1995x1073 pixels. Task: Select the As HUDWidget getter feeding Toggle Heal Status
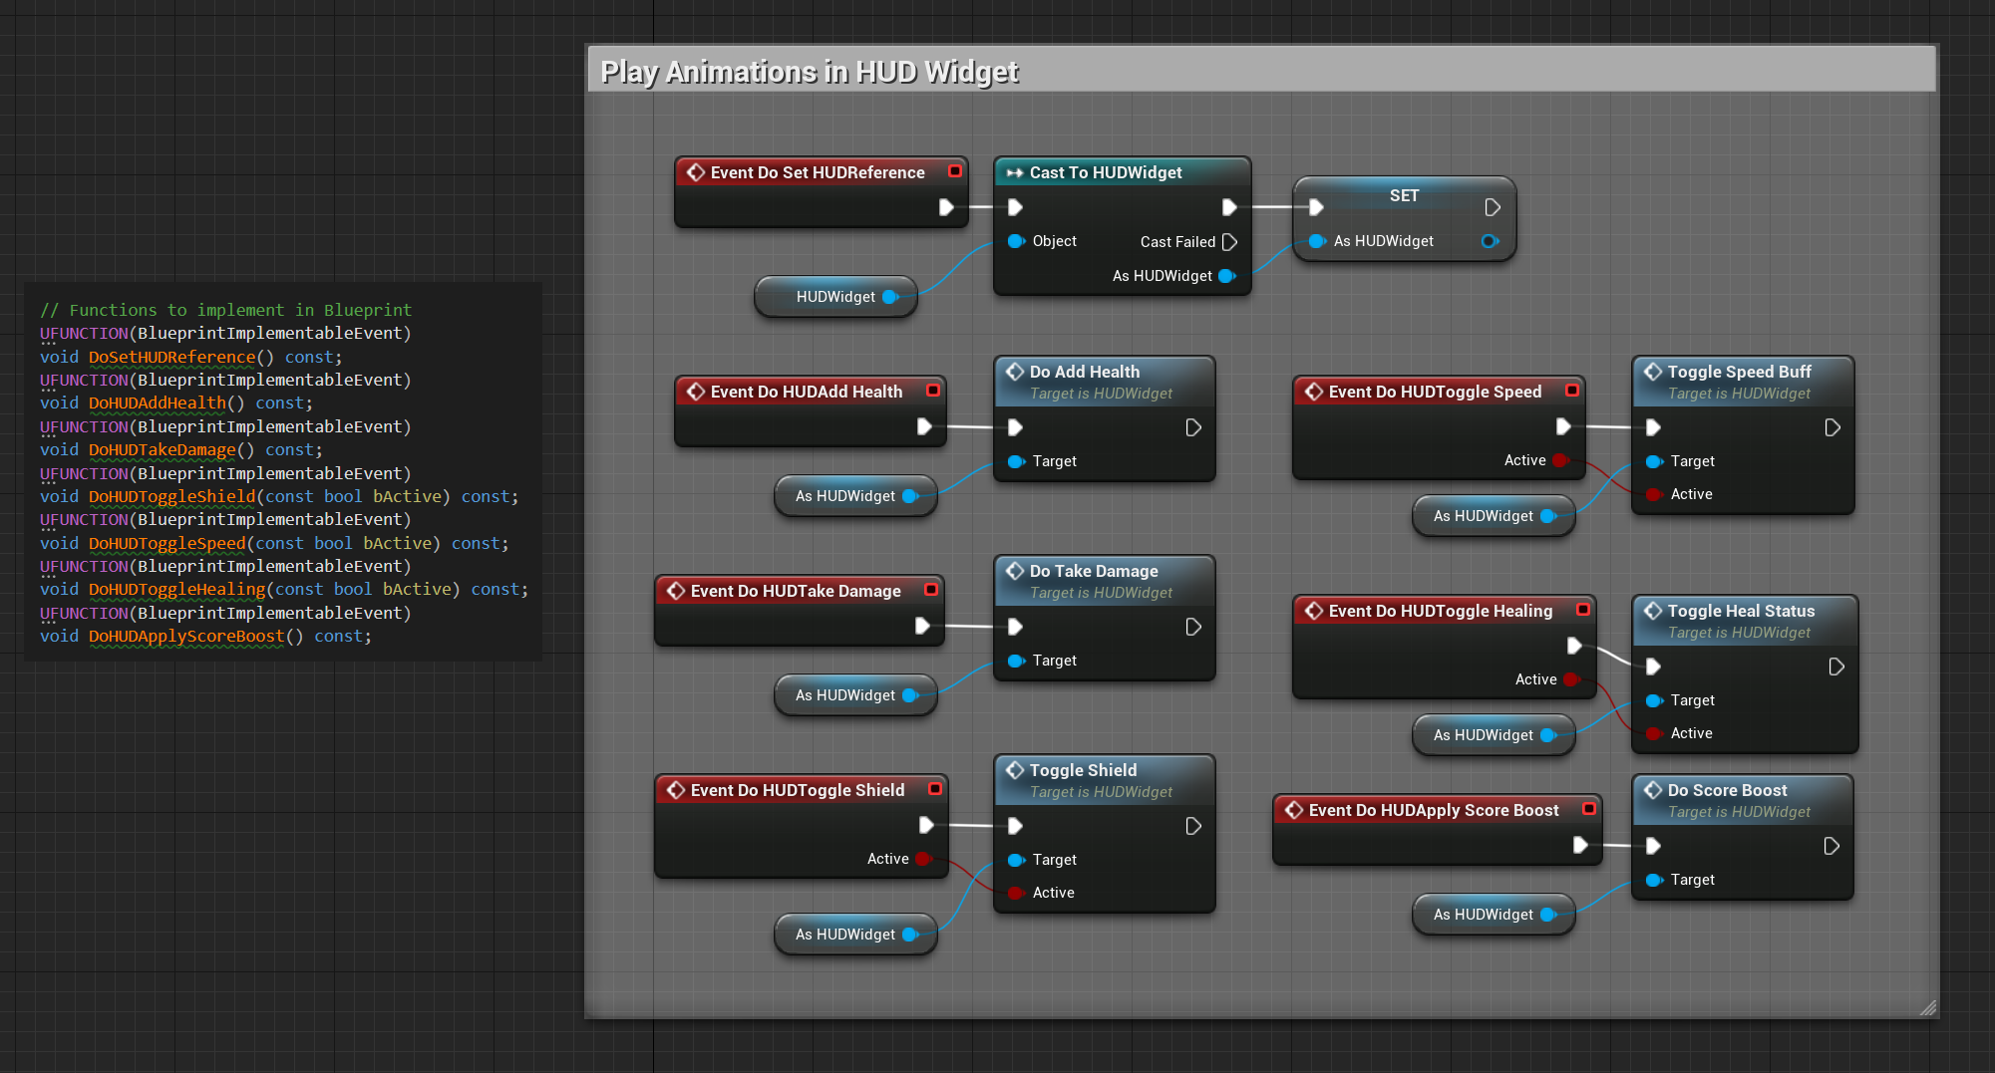(1494, 735)
